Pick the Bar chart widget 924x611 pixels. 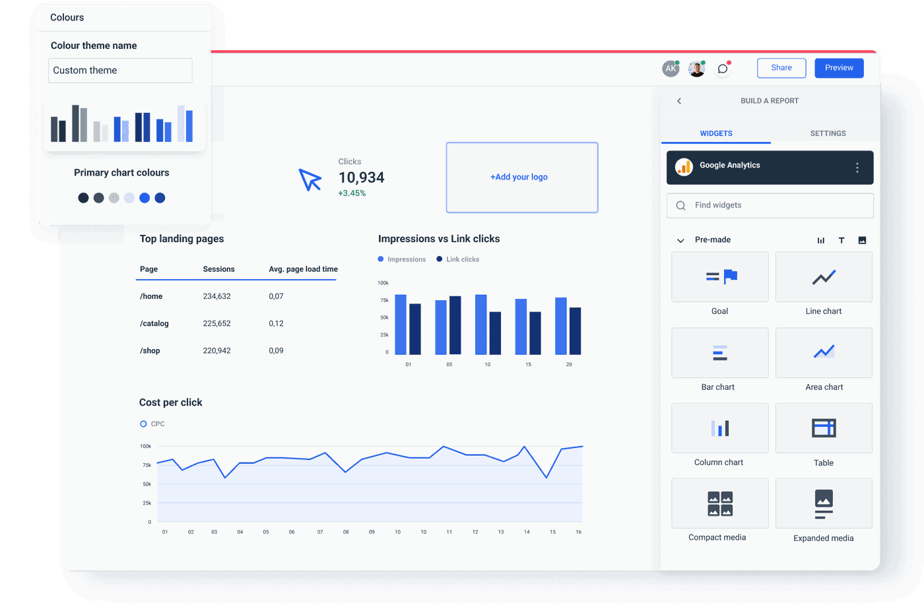pyautogui.click(x=719, y=352)
